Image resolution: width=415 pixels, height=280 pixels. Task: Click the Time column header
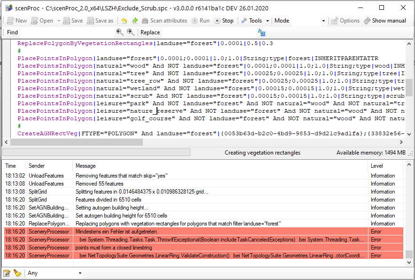pyautogui.click(x=14, y=166)
